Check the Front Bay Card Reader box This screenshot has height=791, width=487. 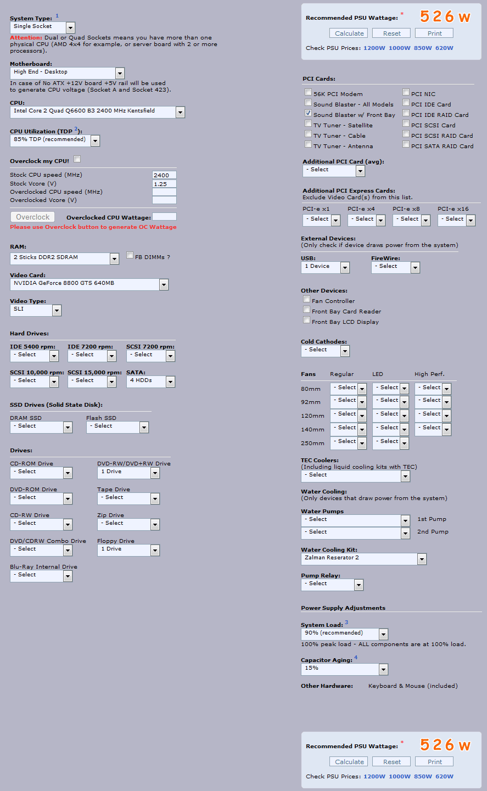[x=306, y=310]
